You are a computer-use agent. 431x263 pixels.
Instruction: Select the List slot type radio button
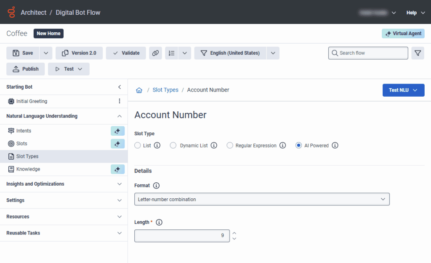[x=138, y=145]
